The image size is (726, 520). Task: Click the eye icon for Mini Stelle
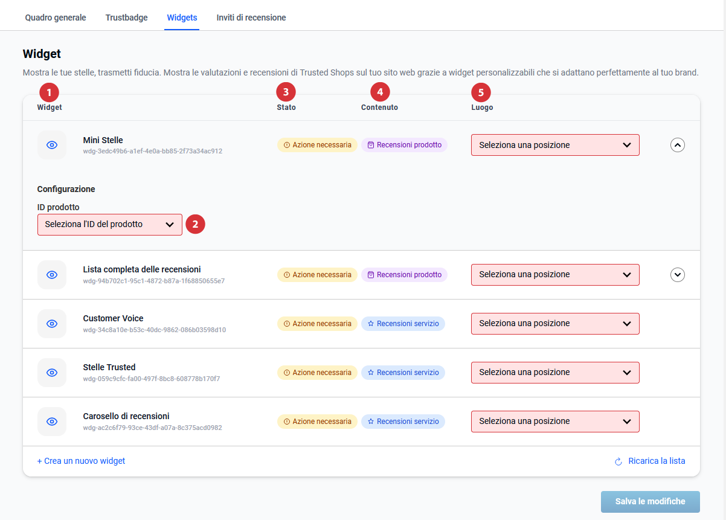(x=52, y=145)
